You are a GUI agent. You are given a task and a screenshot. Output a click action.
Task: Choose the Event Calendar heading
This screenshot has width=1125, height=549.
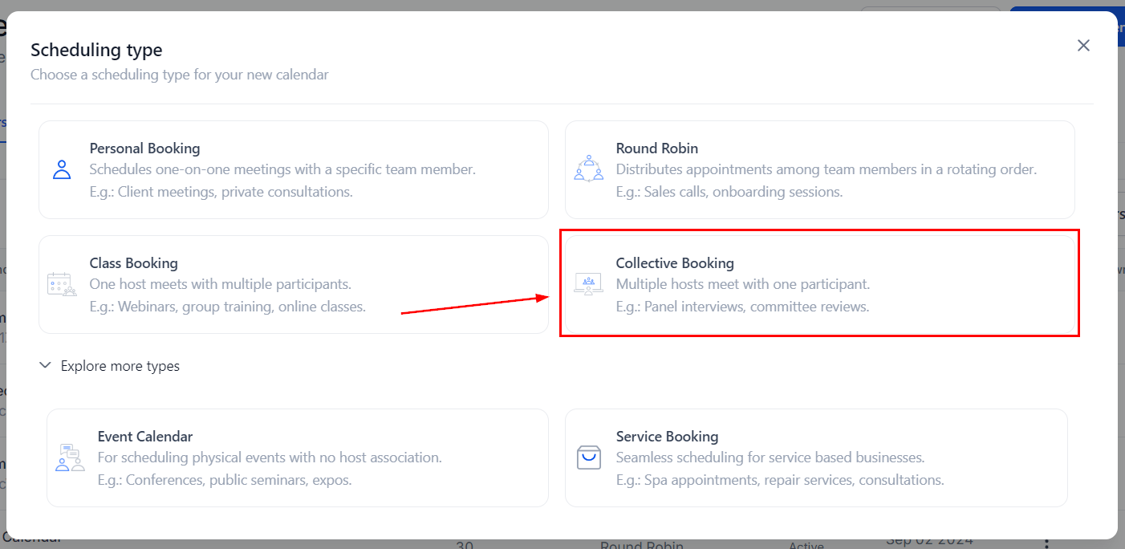pos(144,437)
